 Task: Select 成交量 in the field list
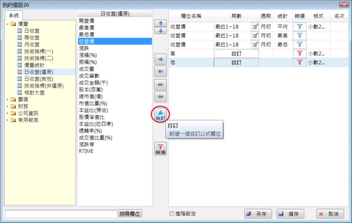86,69
